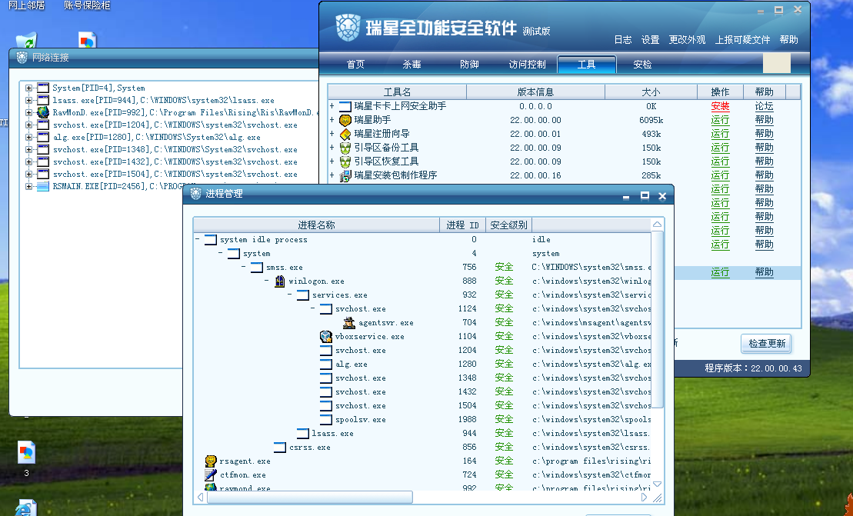Switch to 安检 tab
Screen dimensions: 853x516
pyautogui.click(x=642, y=64)
